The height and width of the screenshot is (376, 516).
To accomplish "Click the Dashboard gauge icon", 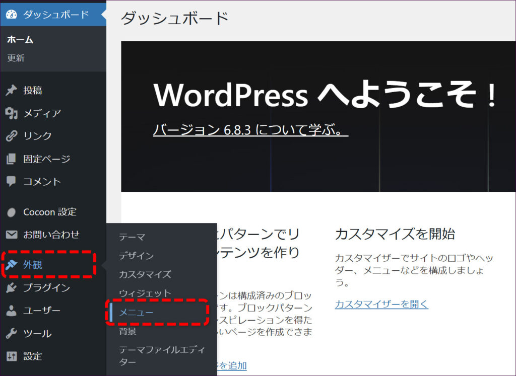I will tap(11, 15).
